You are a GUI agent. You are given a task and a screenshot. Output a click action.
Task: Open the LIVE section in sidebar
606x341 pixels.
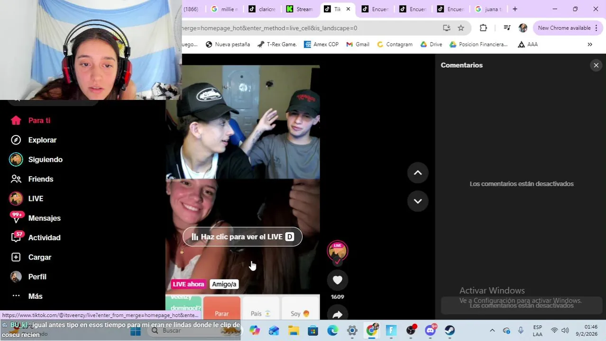(x=27, y=198)
